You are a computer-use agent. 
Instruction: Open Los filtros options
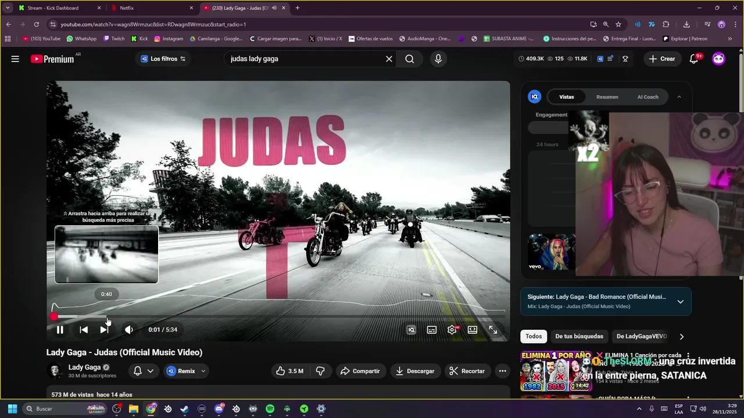point(163,59)
